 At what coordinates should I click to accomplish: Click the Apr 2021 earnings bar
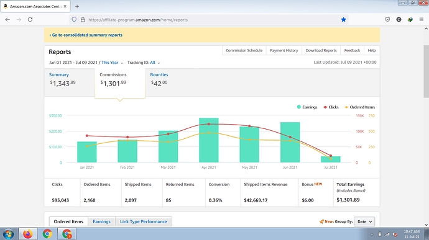click(x=209, y=140)
